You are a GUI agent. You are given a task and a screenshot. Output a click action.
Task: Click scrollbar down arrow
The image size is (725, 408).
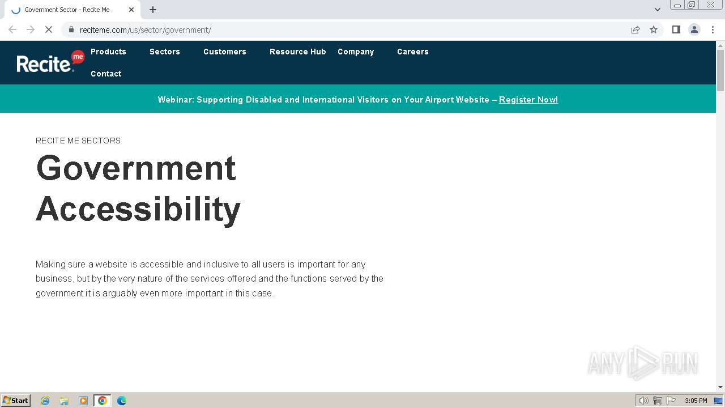720,387
